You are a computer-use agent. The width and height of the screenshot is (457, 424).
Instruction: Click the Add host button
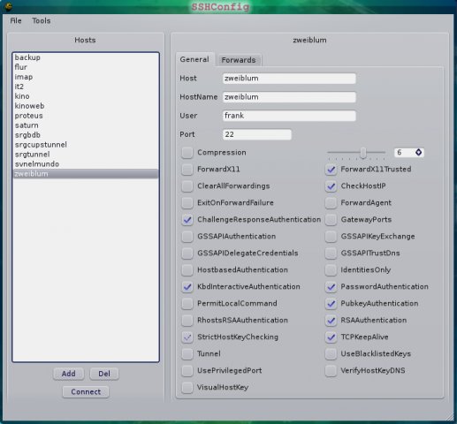(68, 374)
